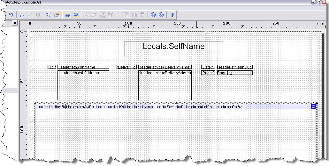This screenshot has width=329, height=166.
Task: Select the Line.etq.enqTheirP column
Action: click(110, 107)
